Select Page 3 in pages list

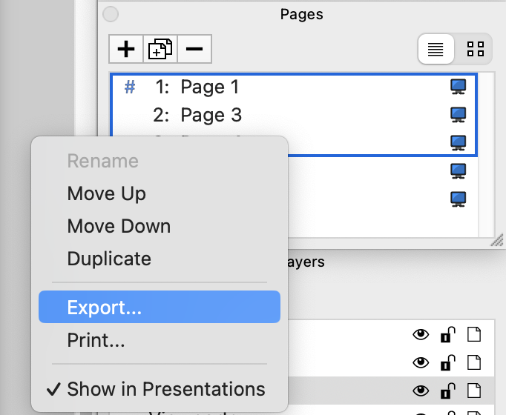click(x=211, y=115)
